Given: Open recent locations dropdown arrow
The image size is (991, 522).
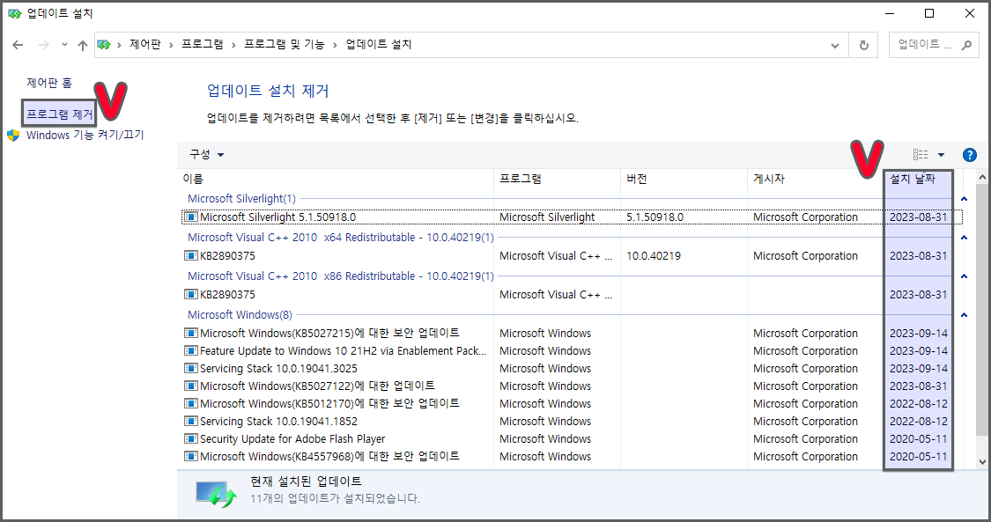Looking at the screenshot, I should pyautogui.click(x=64, y=45).
